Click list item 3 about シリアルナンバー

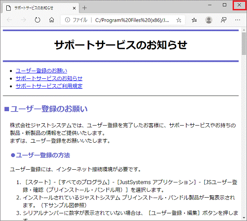click(x=128, y=216)
